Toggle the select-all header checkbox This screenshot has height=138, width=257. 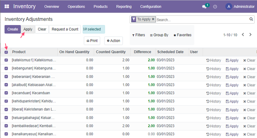6,52
